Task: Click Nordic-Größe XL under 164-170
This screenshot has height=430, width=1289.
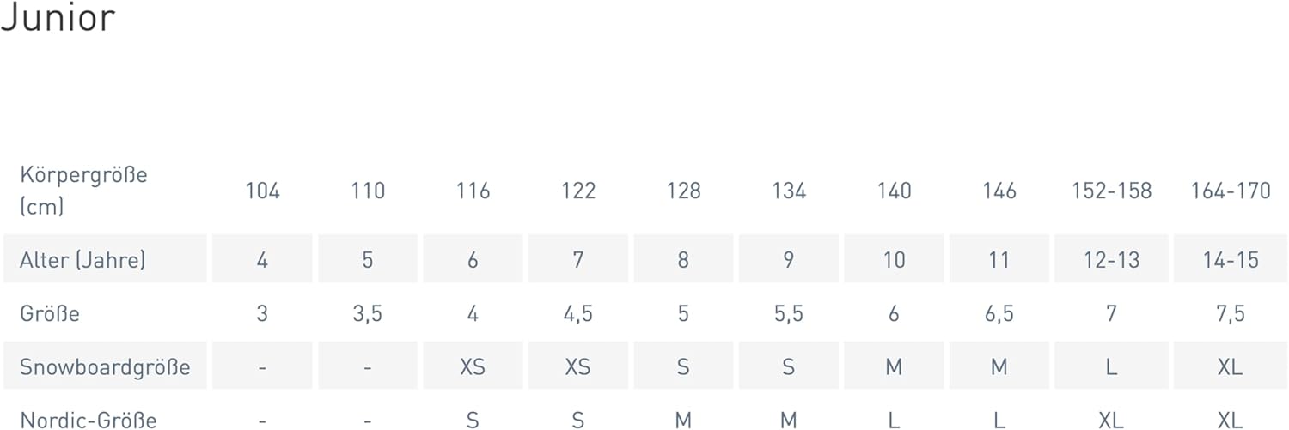Action: (1230, 420)
